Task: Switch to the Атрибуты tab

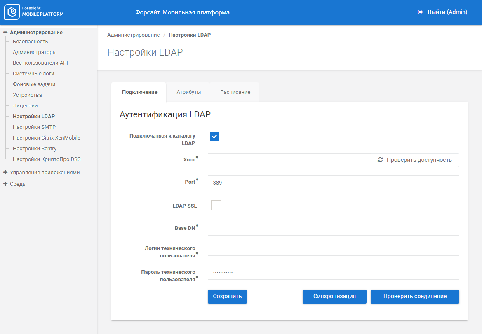Action: [188, 92]
